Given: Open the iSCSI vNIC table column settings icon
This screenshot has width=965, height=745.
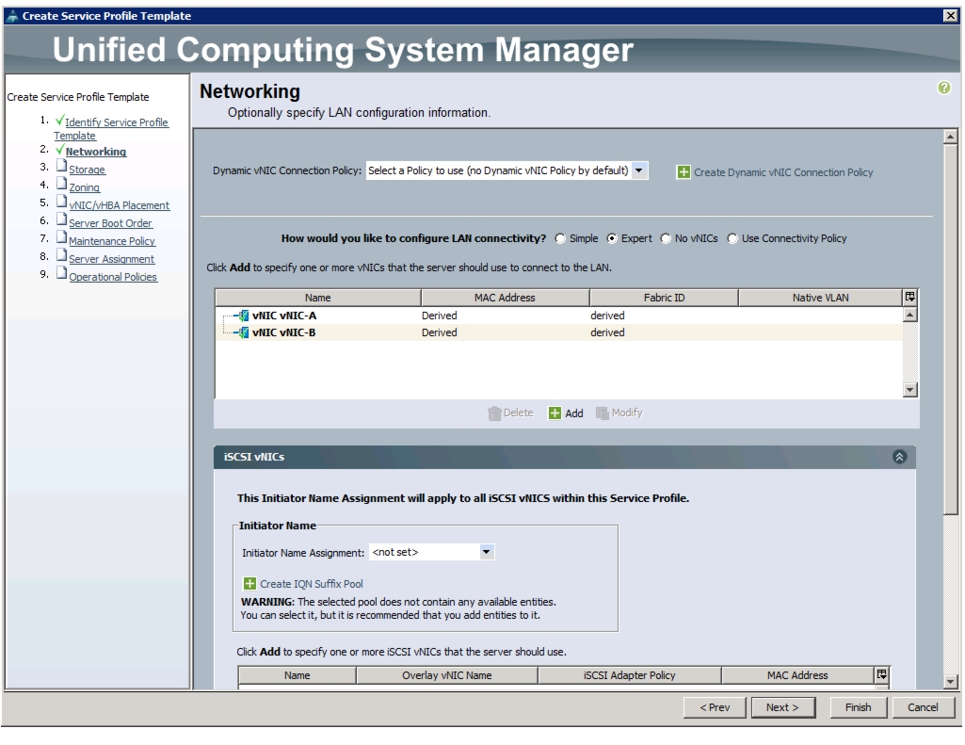Looking at the screenshot, I should click(x=882, y=674).
